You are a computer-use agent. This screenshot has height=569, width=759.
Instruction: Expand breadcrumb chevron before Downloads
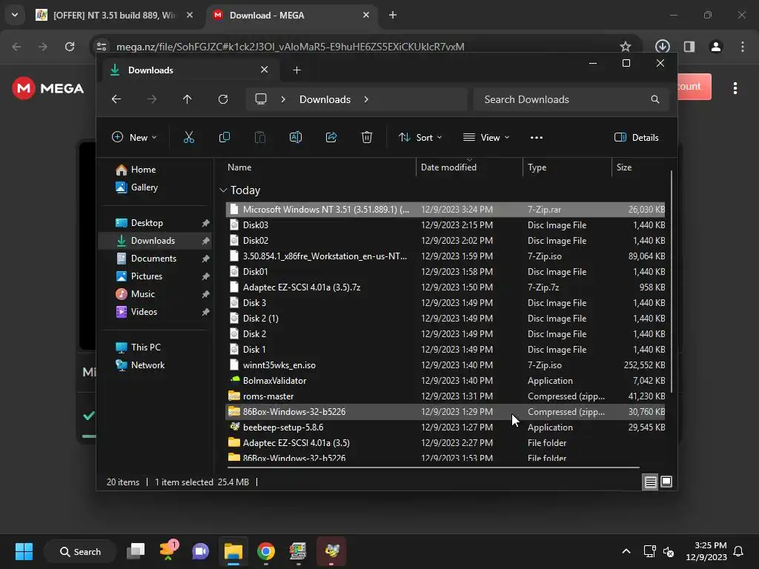283,99
